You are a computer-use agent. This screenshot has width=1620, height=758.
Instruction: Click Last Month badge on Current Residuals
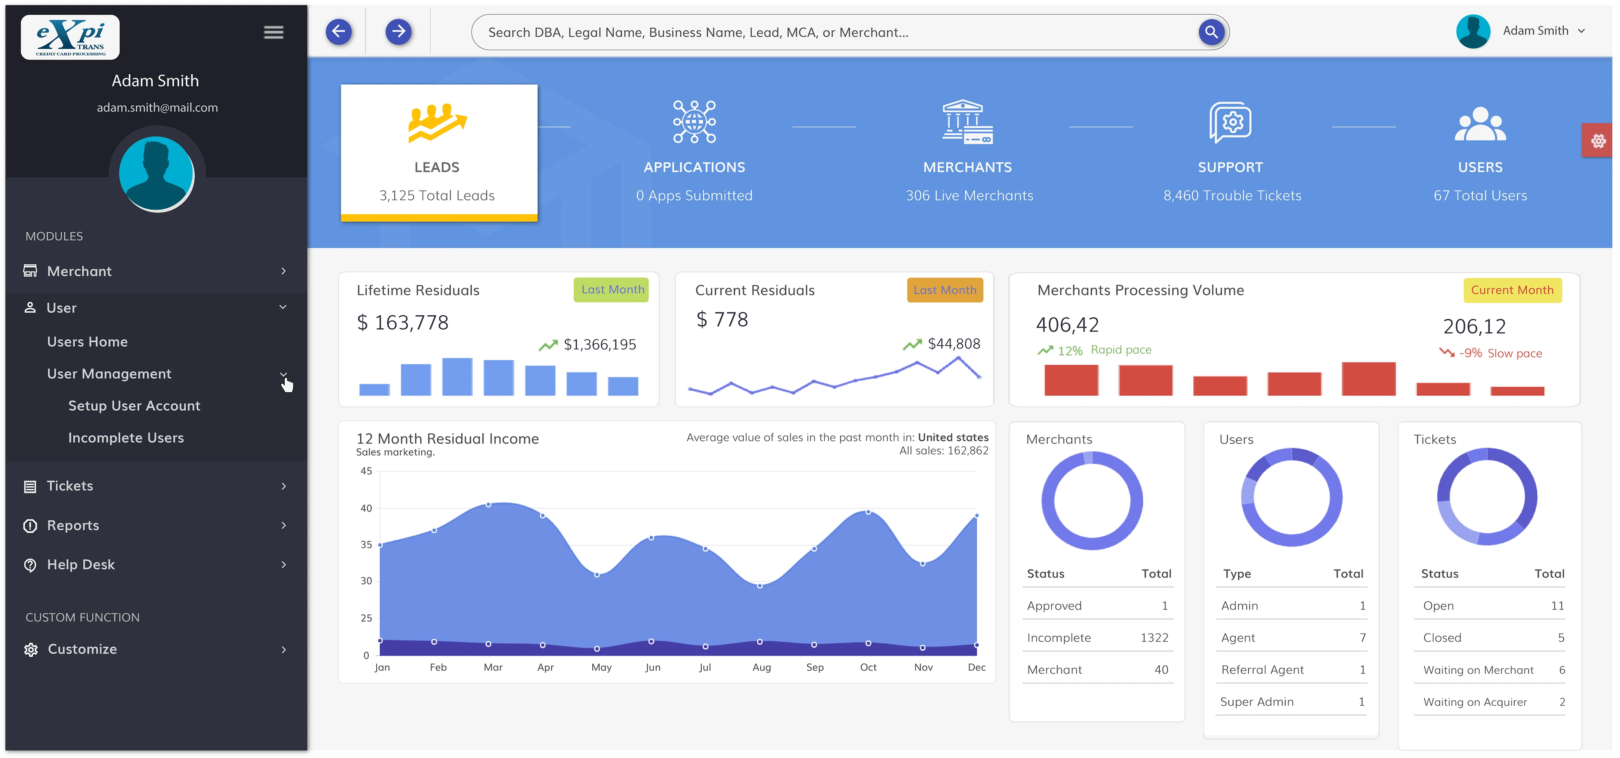click(945, 290)
